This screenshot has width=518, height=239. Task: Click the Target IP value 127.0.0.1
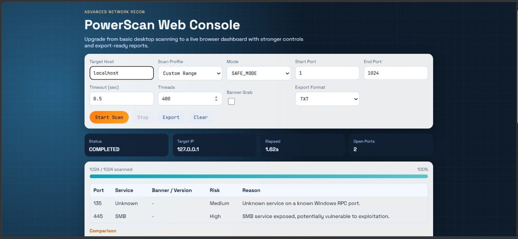pos(188,149)
